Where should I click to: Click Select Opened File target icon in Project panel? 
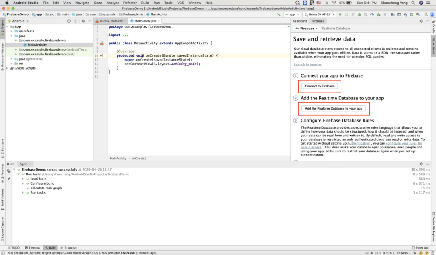69,21
